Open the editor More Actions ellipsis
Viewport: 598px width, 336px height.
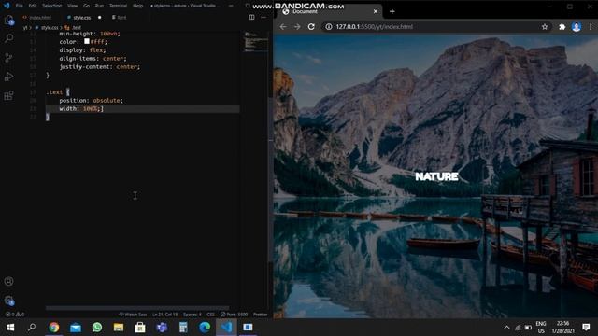[263, 17]
